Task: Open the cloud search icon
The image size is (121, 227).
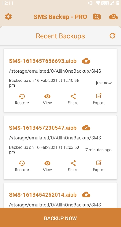Action: [x=113, y=17]
